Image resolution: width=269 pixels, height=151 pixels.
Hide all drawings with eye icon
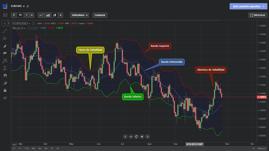pyautogui.click(x=5, y=98)
